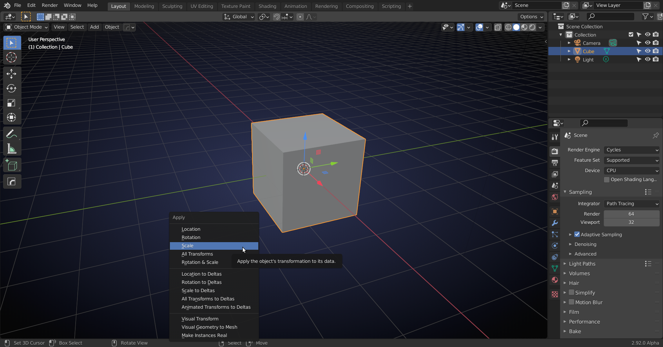The image size is (663, 347).
Task: Select the Move tool in the toolbar
Action: click(x=12, y=73)
